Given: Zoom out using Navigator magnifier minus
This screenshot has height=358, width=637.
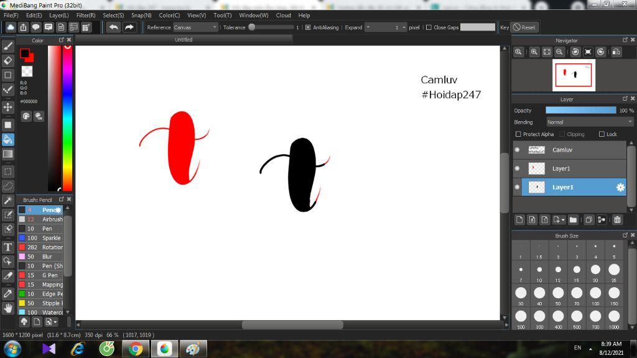Looking at the screenshot, I should click(x=559, y=52).
